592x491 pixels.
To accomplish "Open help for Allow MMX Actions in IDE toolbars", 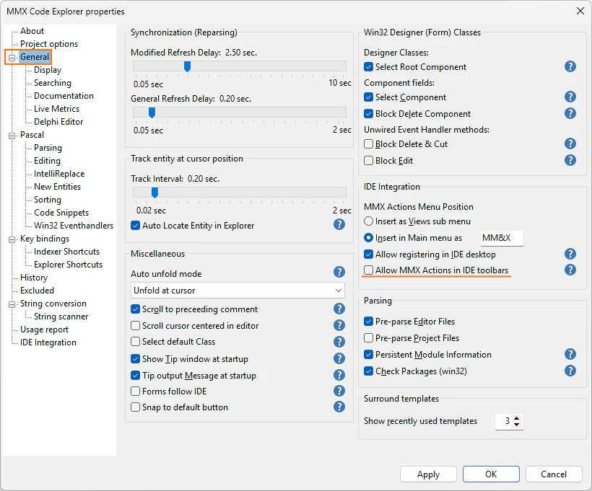I will click(570, 270).
